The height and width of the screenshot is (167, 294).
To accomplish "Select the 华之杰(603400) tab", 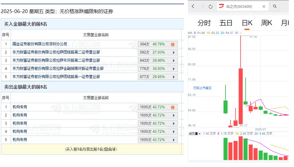I will pos(242,7).
